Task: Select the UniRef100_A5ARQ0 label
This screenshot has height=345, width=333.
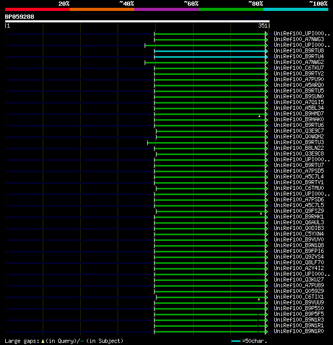Action: coord(299,85)
